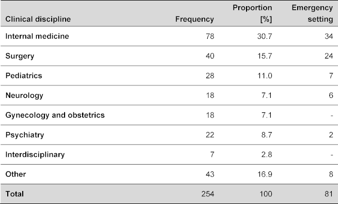Click the Pediatrics row label
This screenshot has height=204, width=338.
24,76
